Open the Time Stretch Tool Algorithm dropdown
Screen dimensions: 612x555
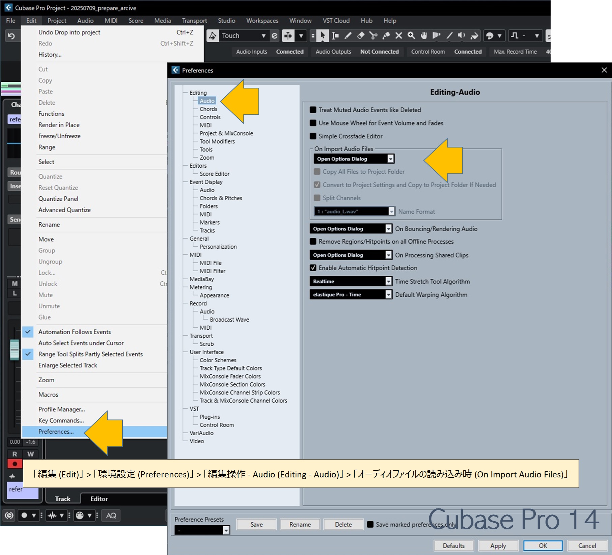351,281
